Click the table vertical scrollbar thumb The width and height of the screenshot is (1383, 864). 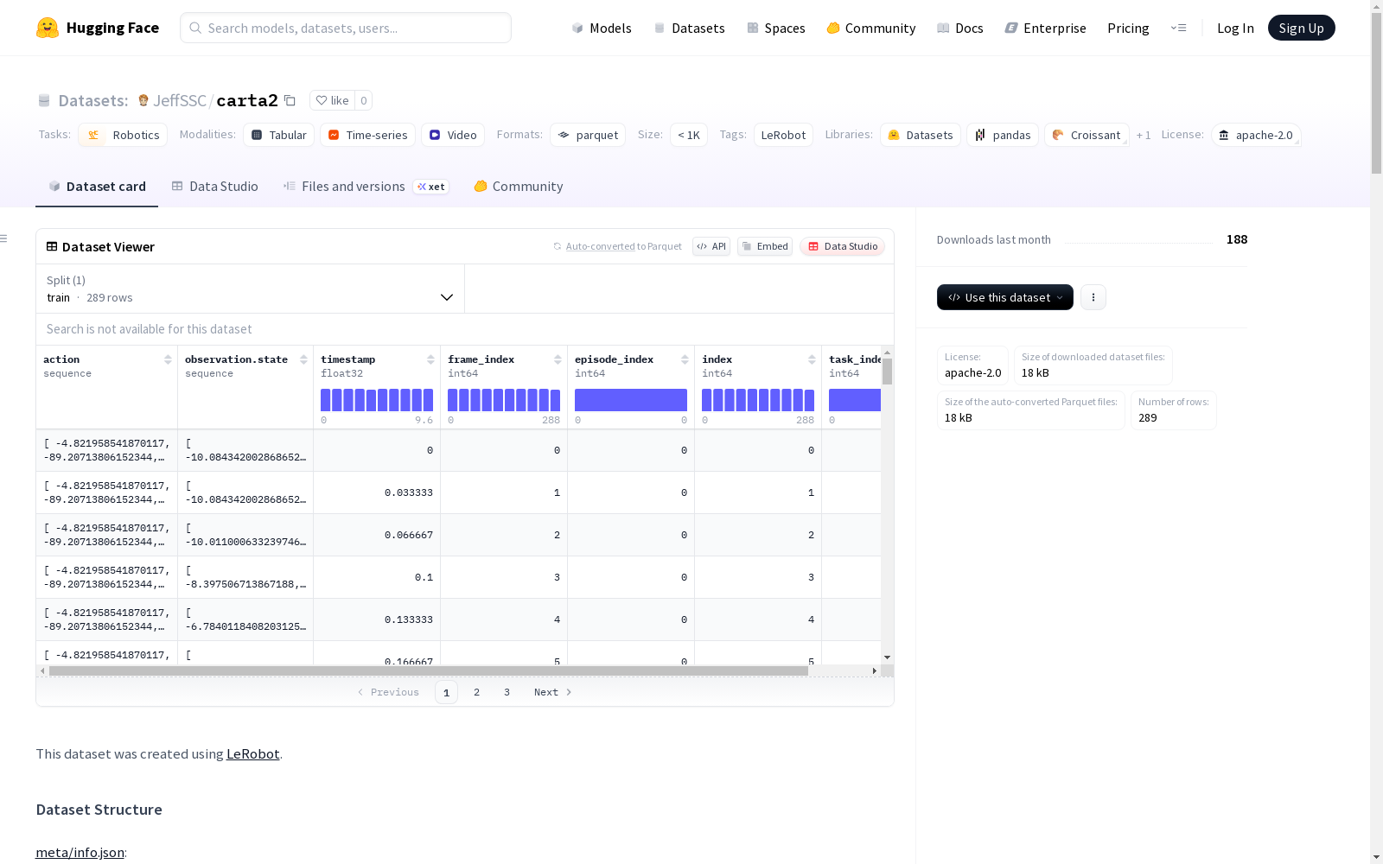pos(887,372)
